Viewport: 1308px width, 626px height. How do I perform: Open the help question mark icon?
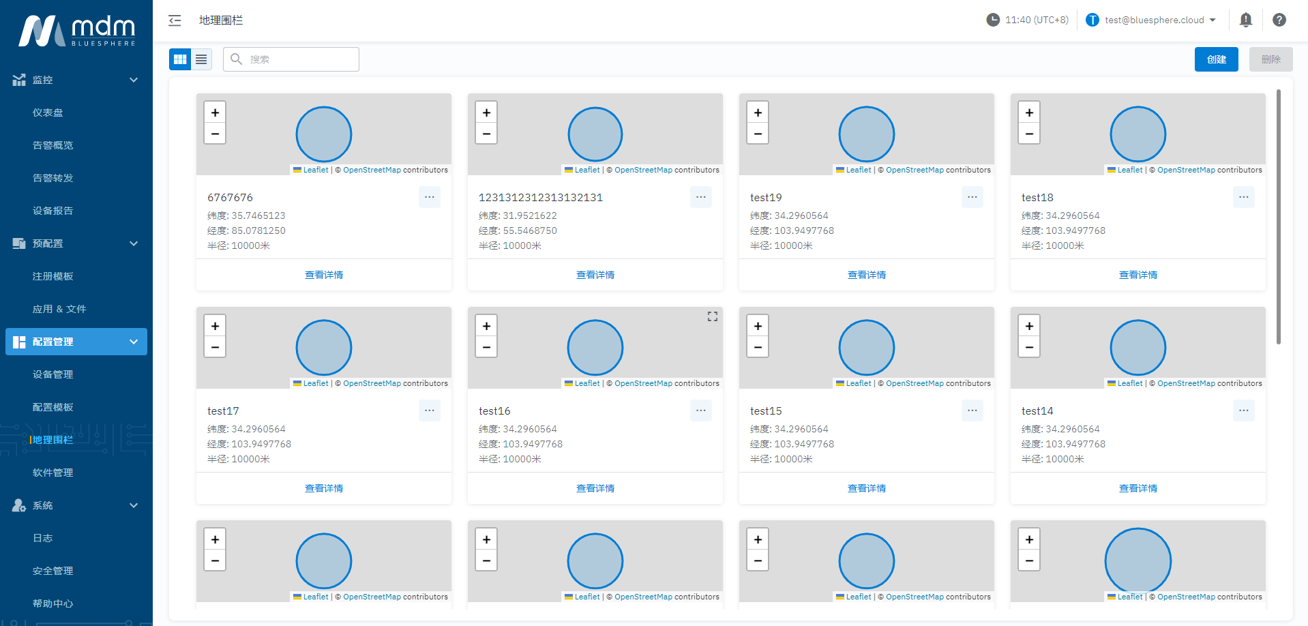(x=1279, y=20)
